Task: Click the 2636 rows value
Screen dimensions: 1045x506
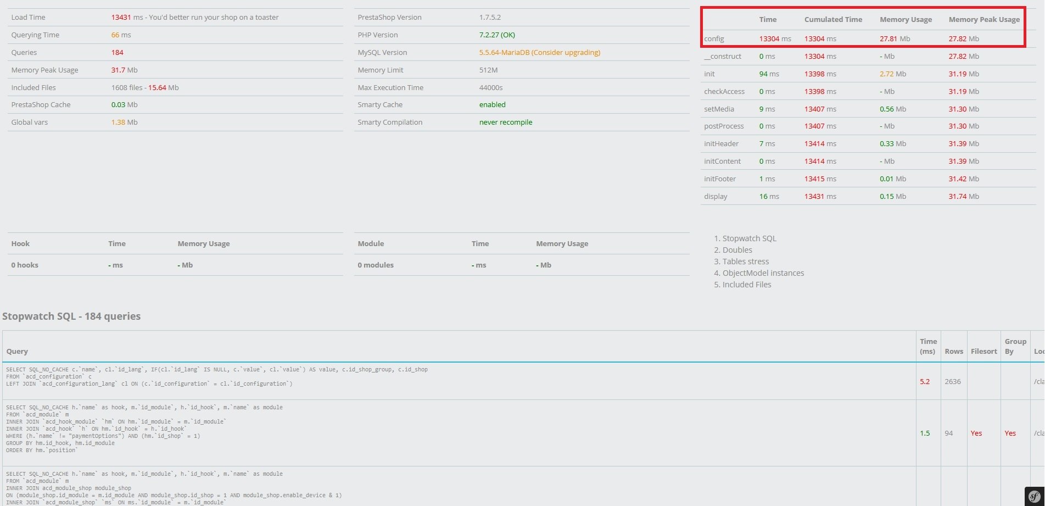Action: point(953,381)
